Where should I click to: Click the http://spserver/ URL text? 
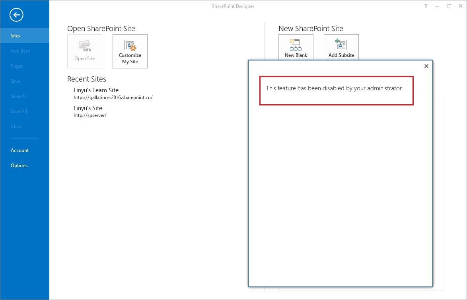coord(90,115)
